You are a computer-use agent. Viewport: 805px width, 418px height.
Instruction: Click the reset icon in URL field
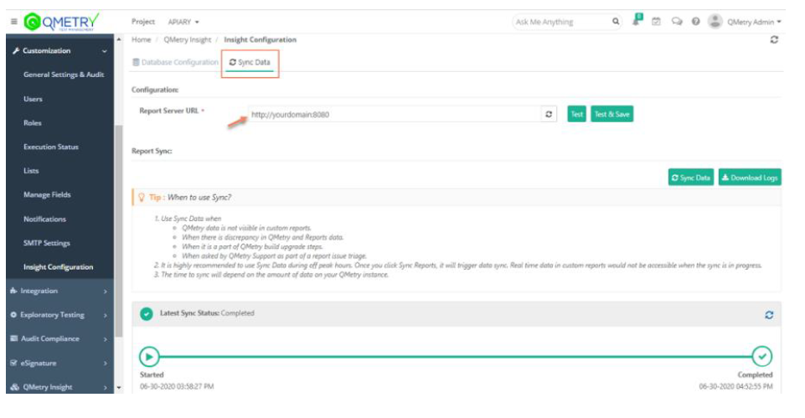pos(549,114)
